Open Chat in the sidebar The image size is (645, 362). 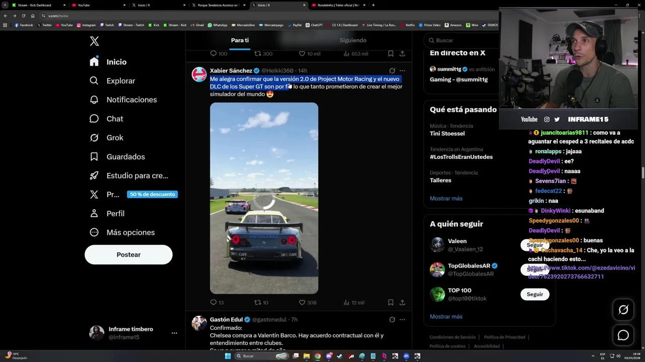(x=106, y=119)
